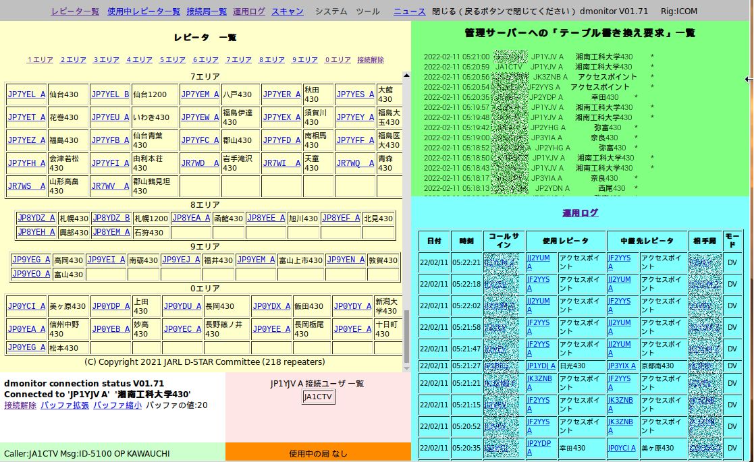This screenshot has width=754, height=462.
Task: Open the ニュース link
Action: (x=409, y=11)
